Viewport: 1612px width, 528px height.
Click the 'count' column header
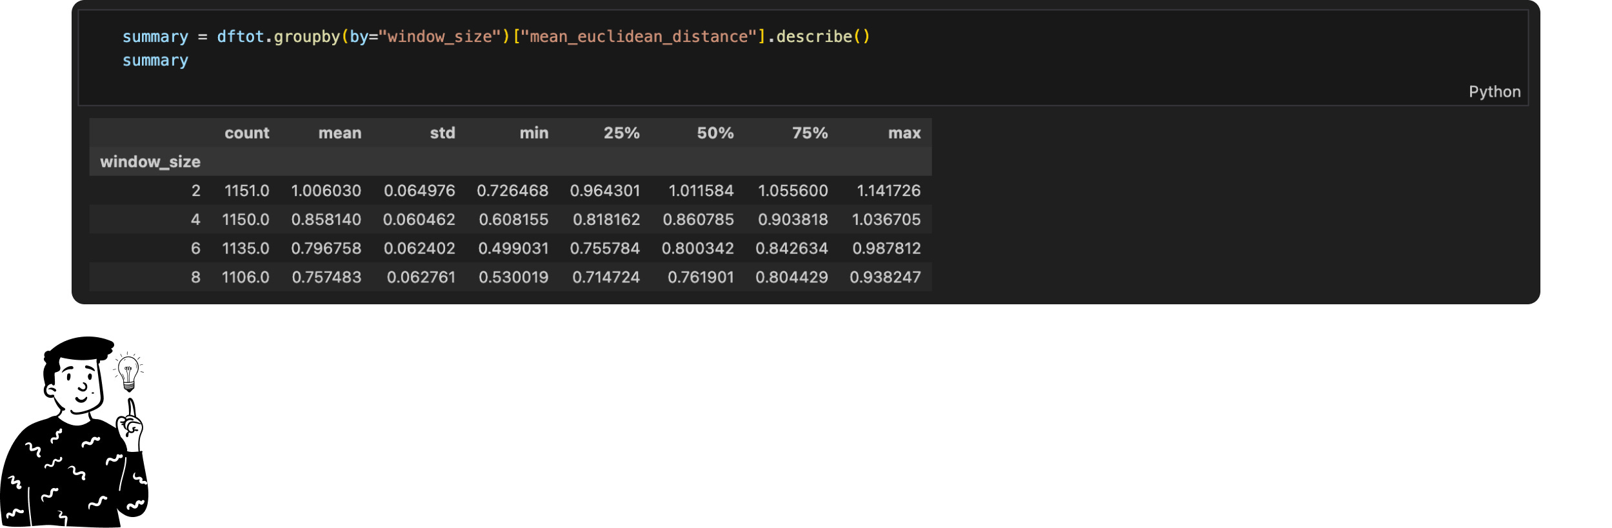[x=246, y=133]
